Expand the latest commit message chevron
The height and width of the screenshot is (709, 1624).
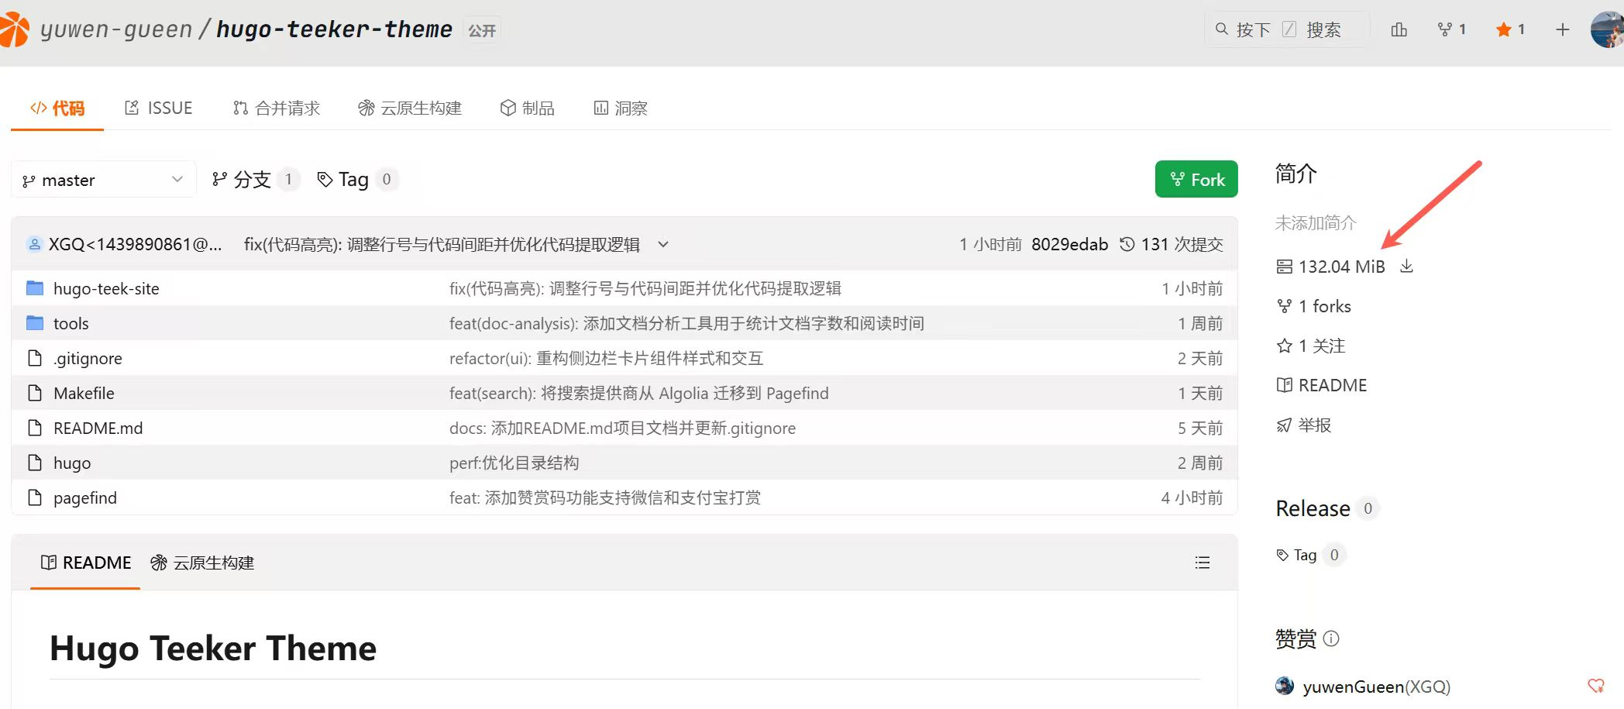663,244
